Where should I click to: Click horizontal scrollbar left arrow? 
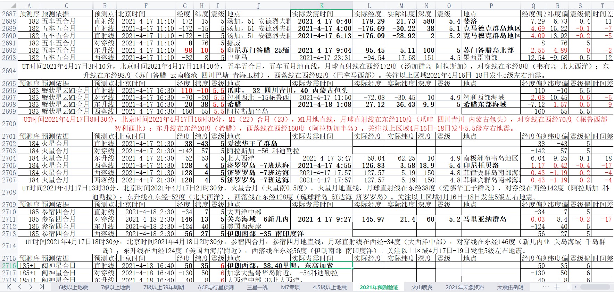(575, 287)
